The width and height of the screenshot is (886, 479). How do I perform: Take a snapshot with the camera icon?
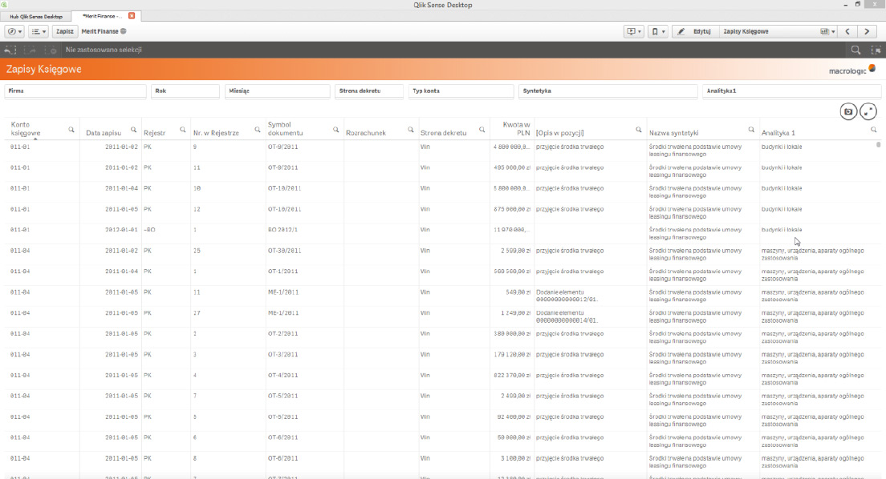(848, 111)
